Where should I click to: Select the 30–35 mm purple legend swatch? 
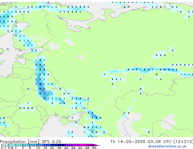pos(68,145)
